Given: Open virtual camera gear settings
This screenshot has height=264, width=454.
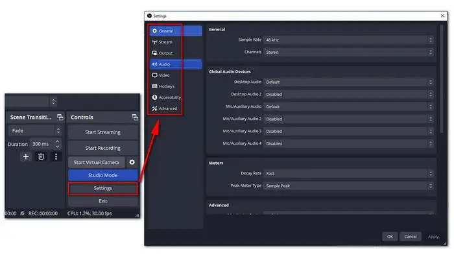Looking at the screenshot, I should click(132, 162).
